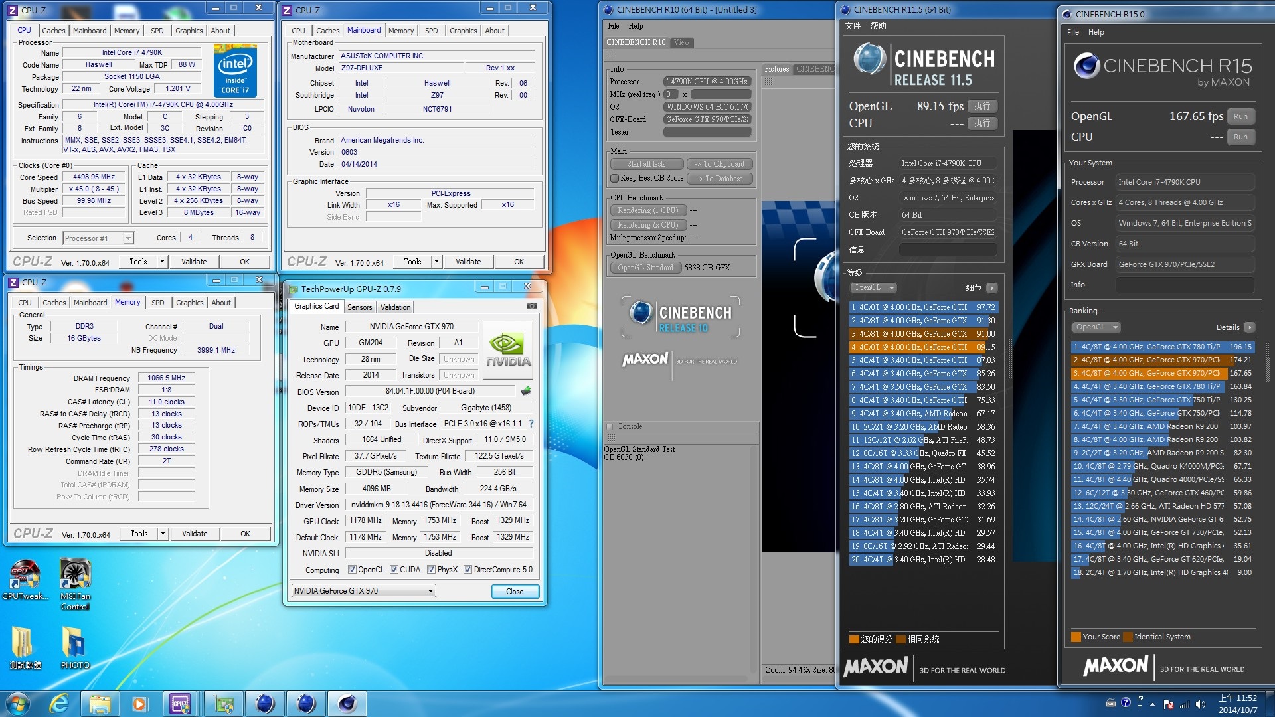Click the keyboard icon in system tray

click(x=1110, y=702)
